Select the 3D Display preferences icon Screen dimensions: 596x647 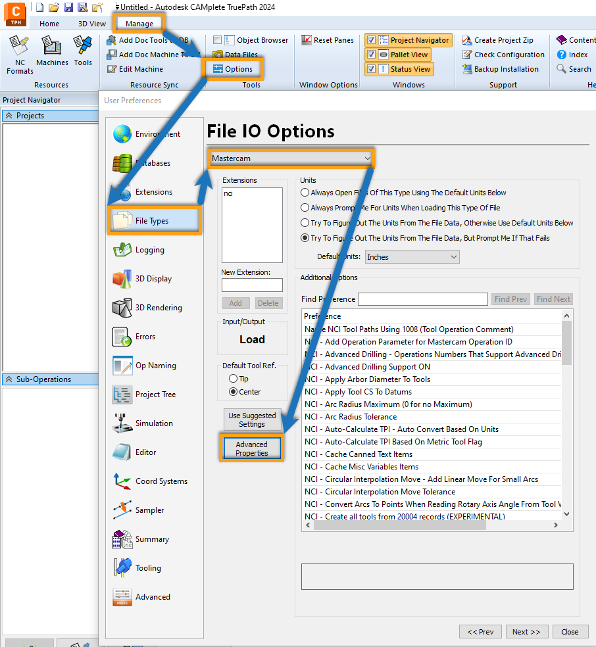coord(122,279)
